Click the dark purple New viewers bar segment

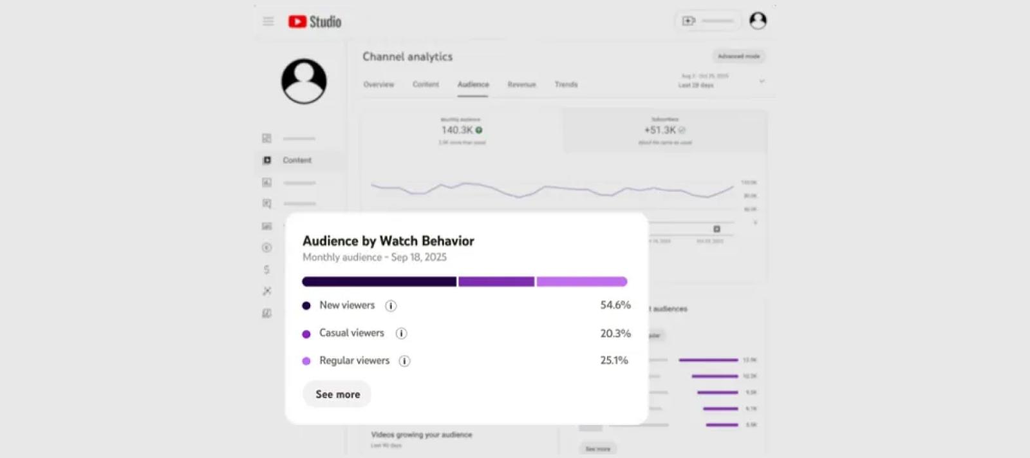379,281
